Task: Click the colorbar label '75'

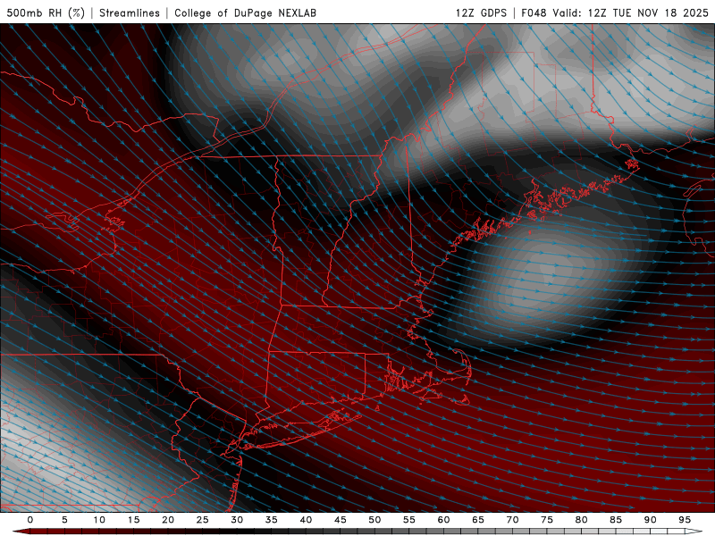Action: 547,520
